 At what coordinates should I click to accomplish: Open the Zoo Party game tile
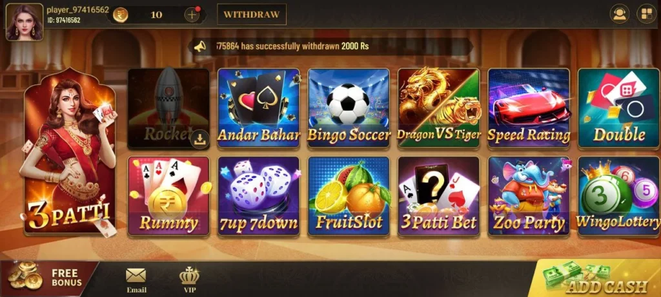529,196
